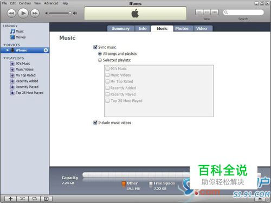Select the Cover Flow view button

[215, 12]
